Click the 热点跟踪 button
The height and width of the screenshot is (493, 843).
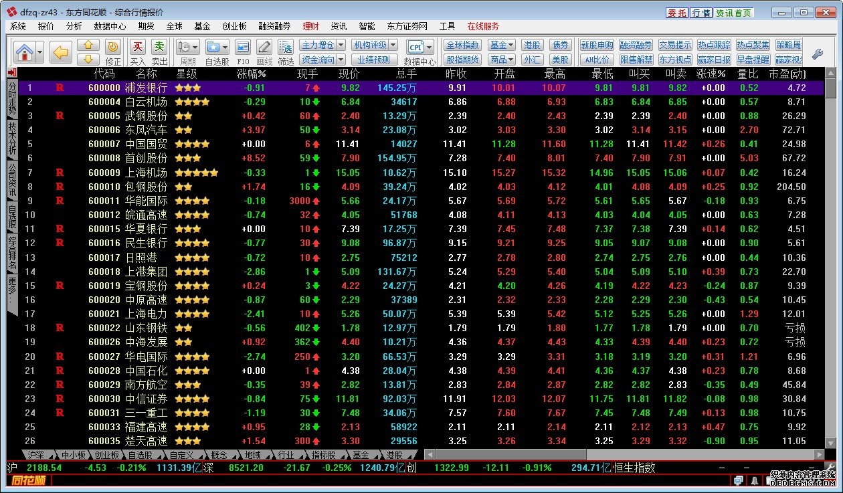pyautogui.click(x=714, y=45)
